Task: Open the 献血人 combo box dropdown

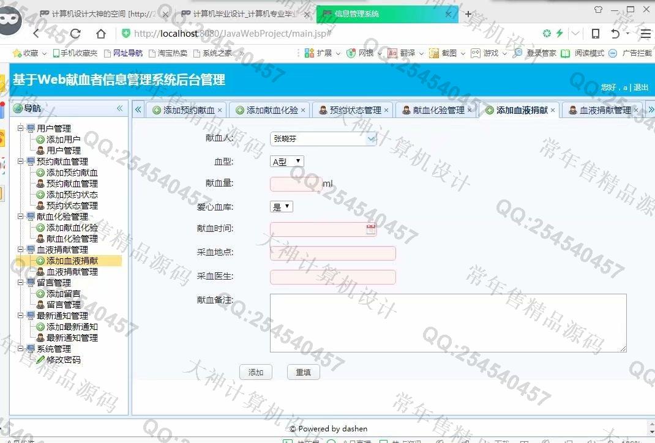Action: 371,139
